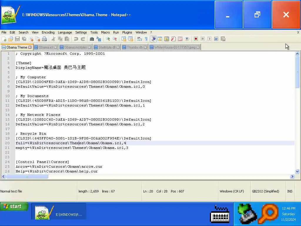
Task: Open the User Defined Language icon
Action: tap(160, 39)
